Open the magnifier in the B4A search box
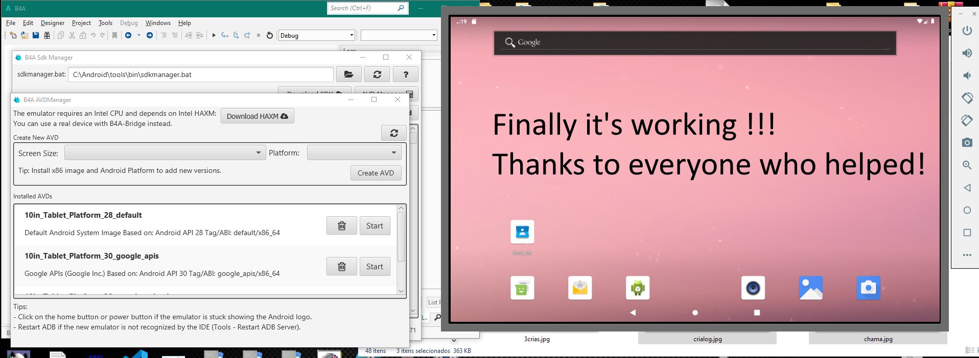 pos(401,8)
